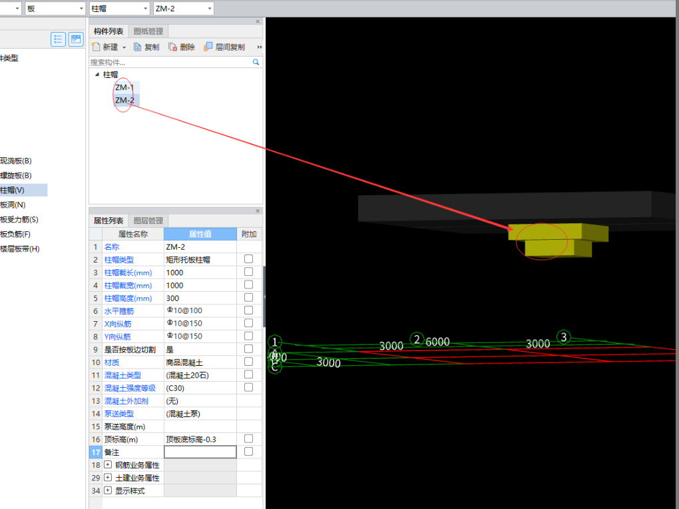Click the 新建 new component button
Viewport: 679px width, 509px height.
105,47
